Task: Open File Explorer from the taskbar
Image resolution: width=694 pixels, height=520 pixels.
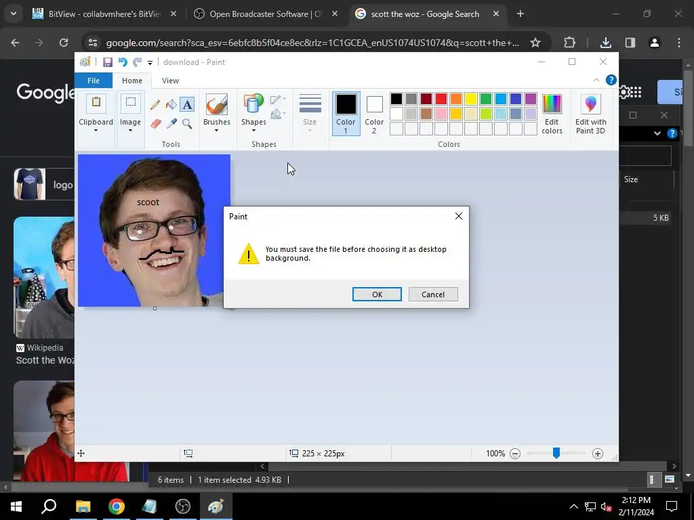Action: coord(83,506)
